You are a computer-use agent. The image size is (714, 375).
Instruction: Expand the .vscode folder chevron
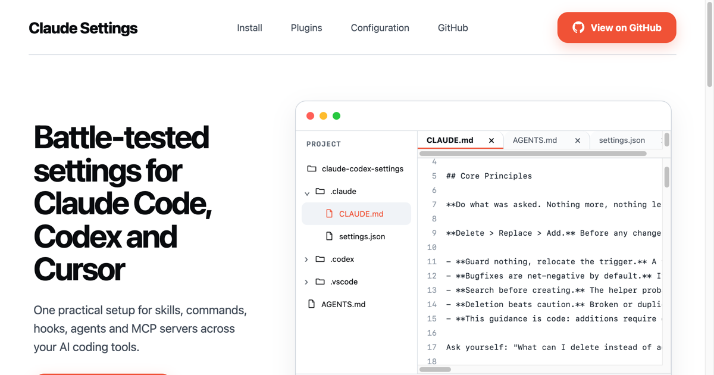[x=306, y=282]
